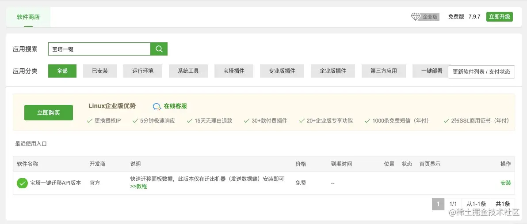Image resolution: width=527 pixels, height=224 pixels.
Task: Filter by 宝塔插件 category
Action: click(x=233, y=71)
